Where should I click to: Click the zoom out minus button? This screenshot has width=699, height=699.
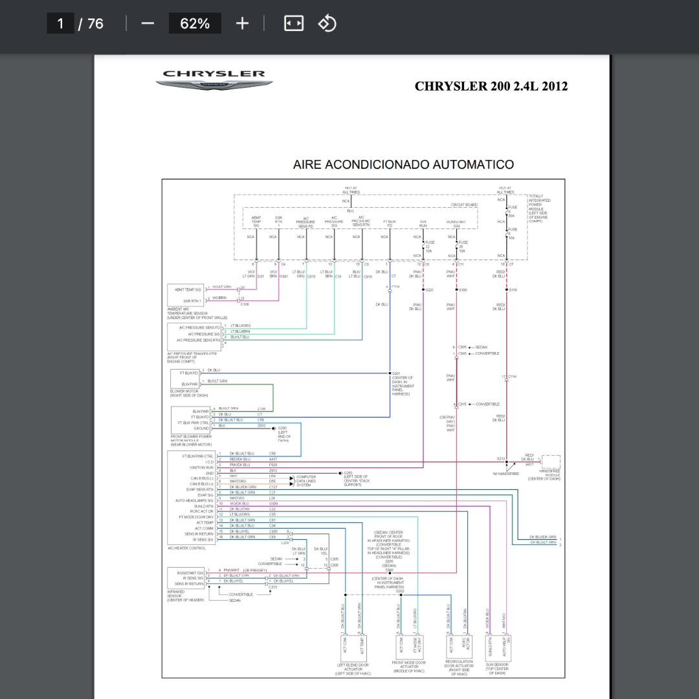point(148,23)
